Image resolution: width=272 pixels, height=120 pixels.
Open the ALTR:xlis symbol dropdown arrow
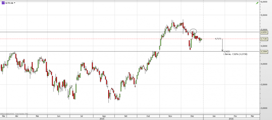pos(15,3)
